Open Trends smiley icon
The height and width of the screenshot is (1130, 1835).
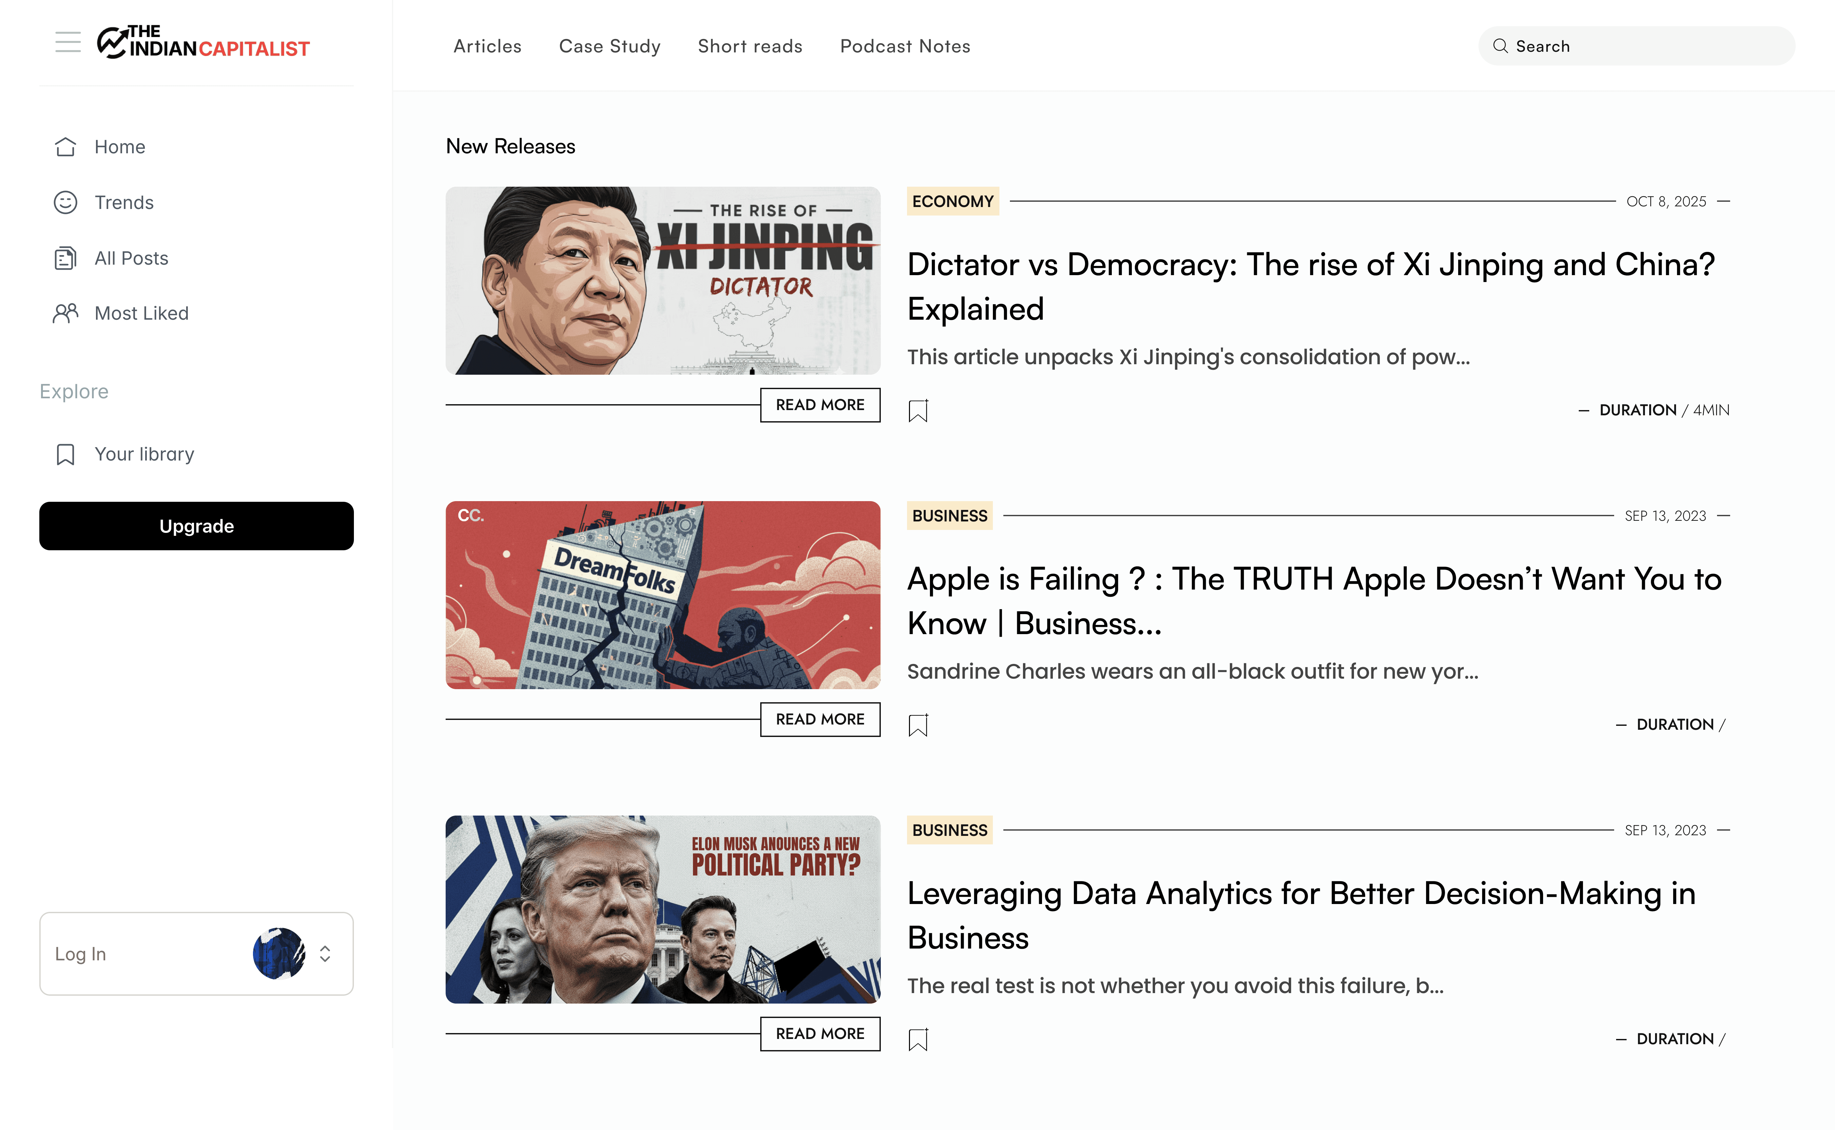[x=66, y=202]
